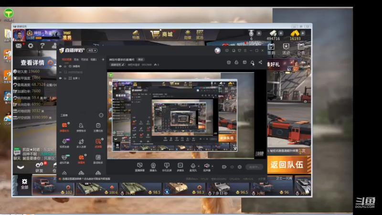Open the 主播任务 tool icon
382x215 pixels.
(x=98, y=127)
